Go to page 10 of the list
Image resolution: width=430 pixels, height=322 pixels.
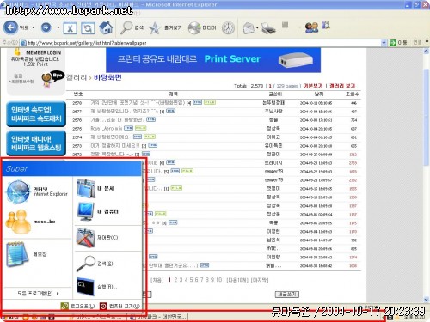(219, 280)
